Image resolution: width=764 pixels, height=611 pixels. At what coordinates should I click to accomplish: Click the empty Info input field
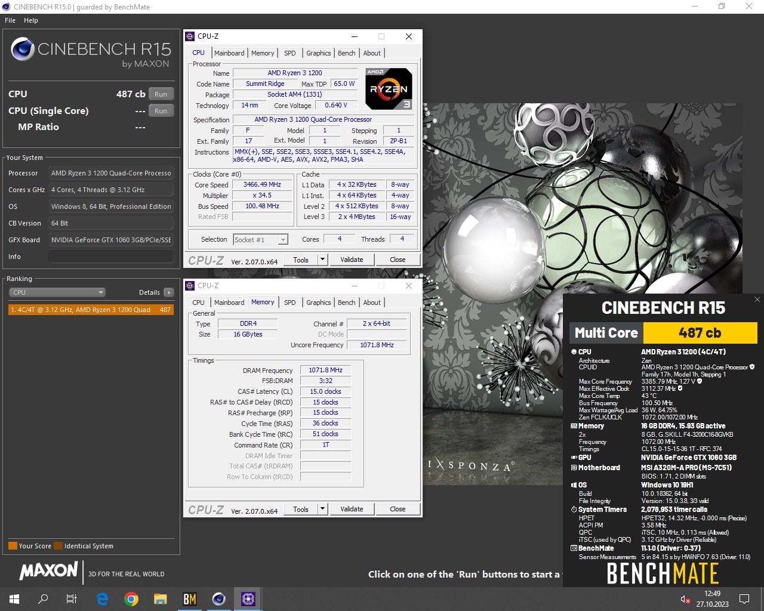tap(111, 257)
